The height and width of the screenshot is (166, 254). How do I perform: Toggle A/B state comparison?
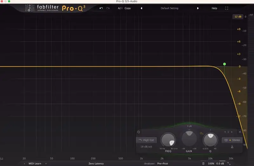(x=120, y=8)
